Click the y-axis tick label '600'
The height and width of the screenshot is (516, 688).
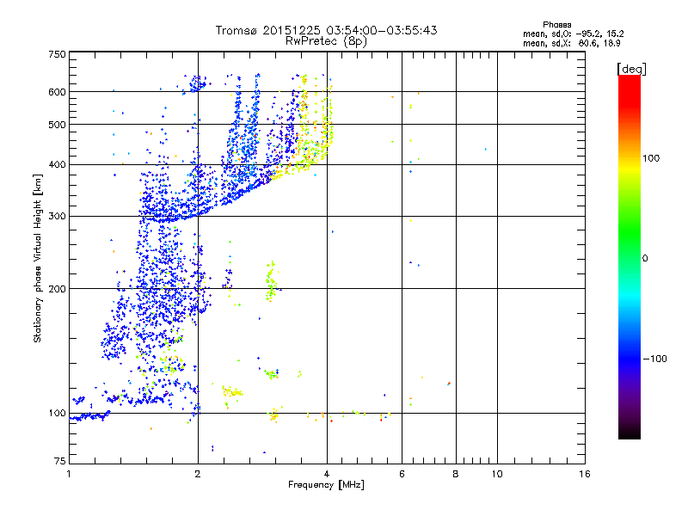pyautogui.click(x=57, y=92)
